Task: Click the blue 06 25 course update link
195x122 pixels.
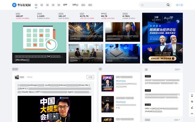Action: [121, 81]
